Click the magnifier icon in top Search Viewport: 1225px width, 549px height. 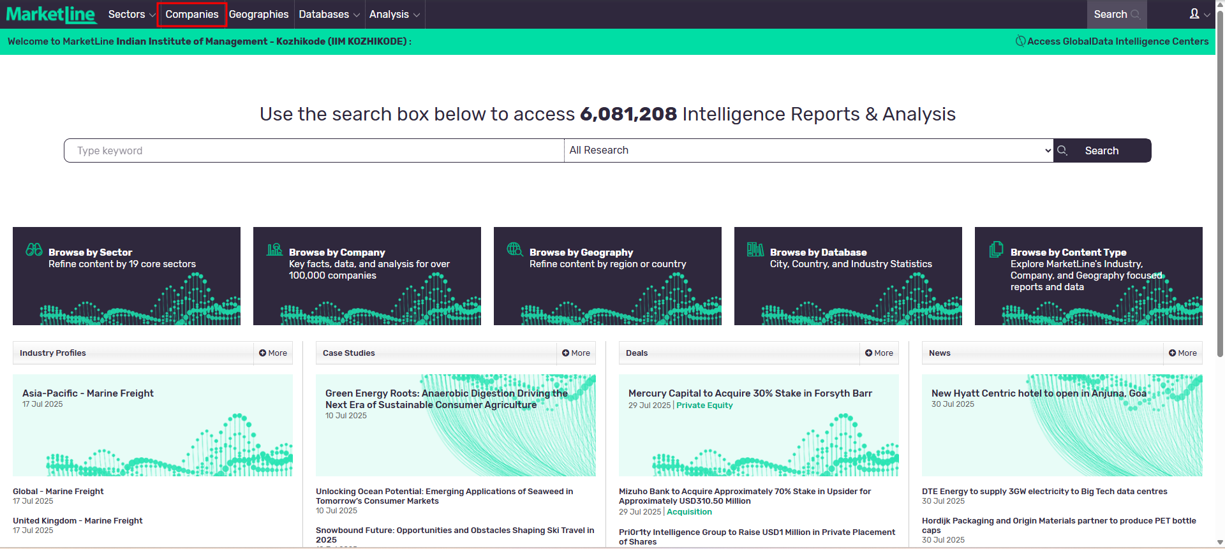pos(1136,15)
